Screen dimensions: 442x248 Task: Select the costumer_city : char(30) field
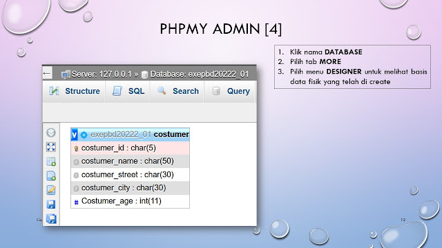tap(131, 188)
